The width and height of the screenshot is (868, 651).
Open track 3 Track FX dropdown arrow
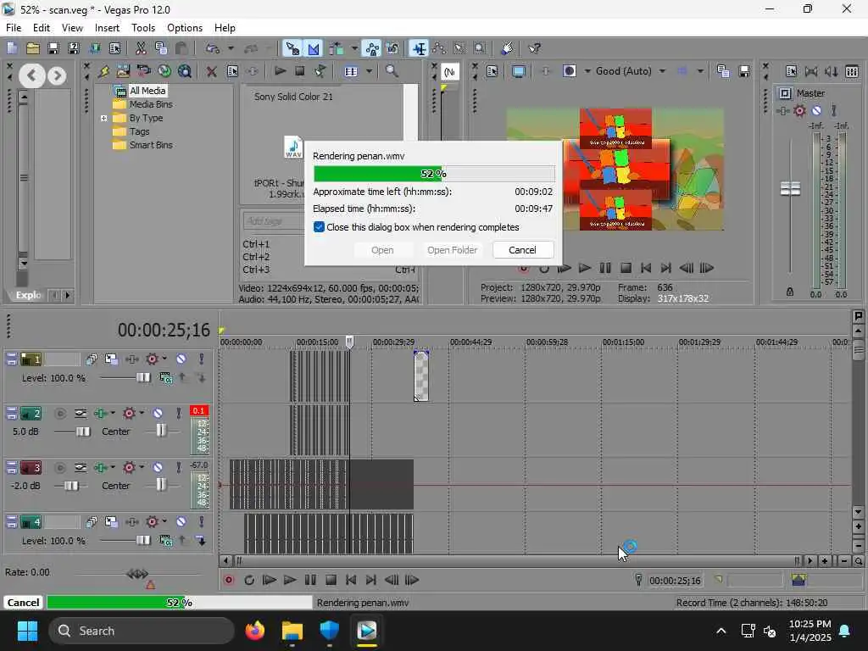[142, 467]
